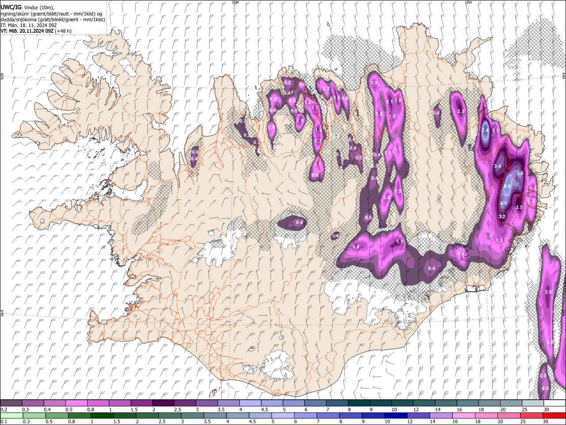Click the "10" label in the rain legend
This screenshot has width=566, height=425.
pyautogui.click(x=387, y=422)
